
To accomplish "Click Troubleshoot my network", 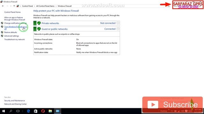I will pyautogui.click(x=14, y=40).
